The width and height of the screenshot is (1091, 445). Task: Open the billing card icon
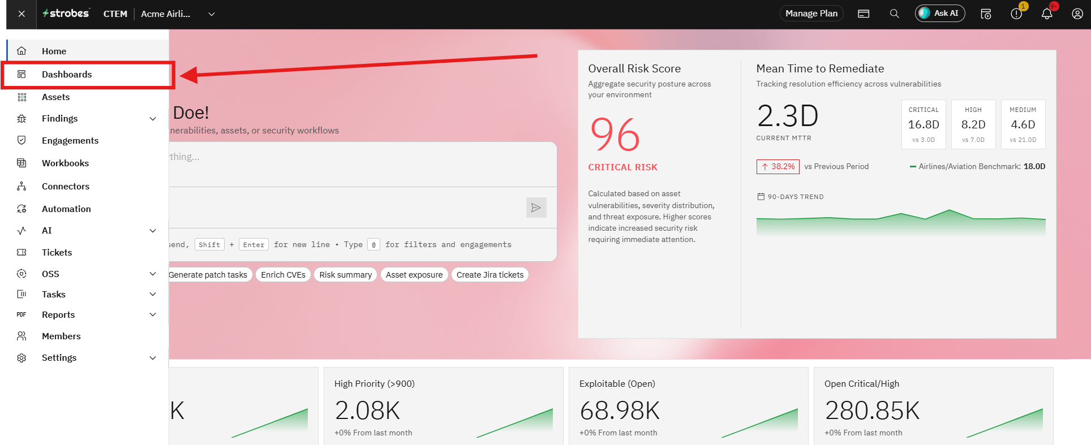[864, 14]
